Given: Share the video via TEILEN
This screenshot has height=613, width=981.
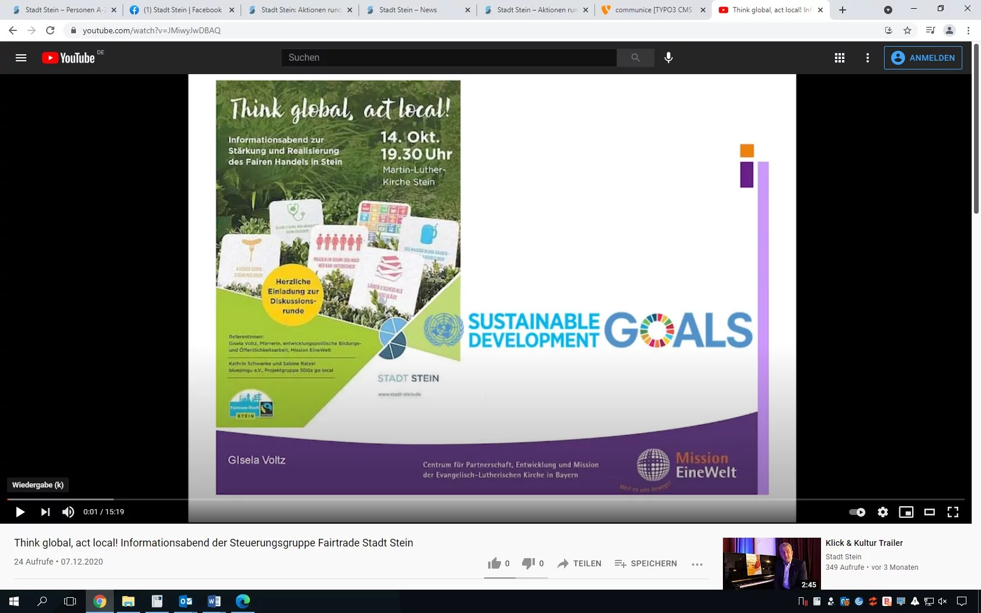Looking at the screenshot, I should 579,563.
